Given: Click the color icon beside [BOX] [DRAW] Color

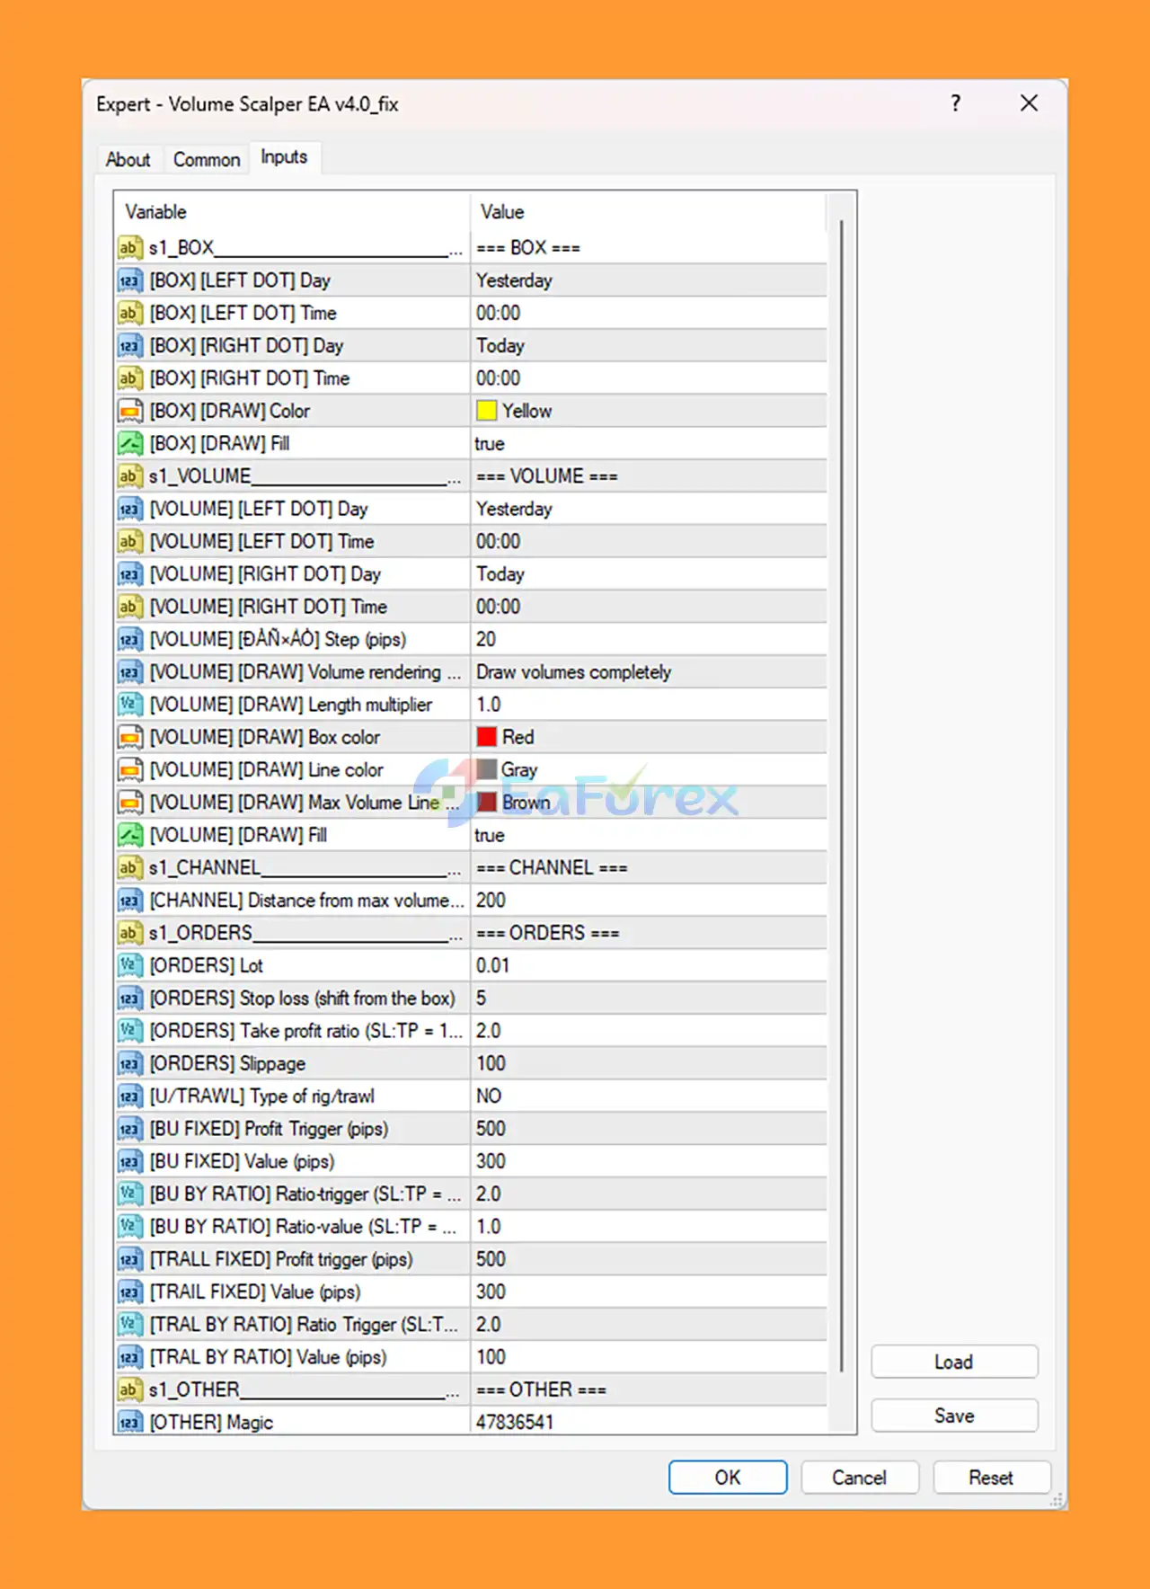Looking at the screenshot, I should click(130, 412).
